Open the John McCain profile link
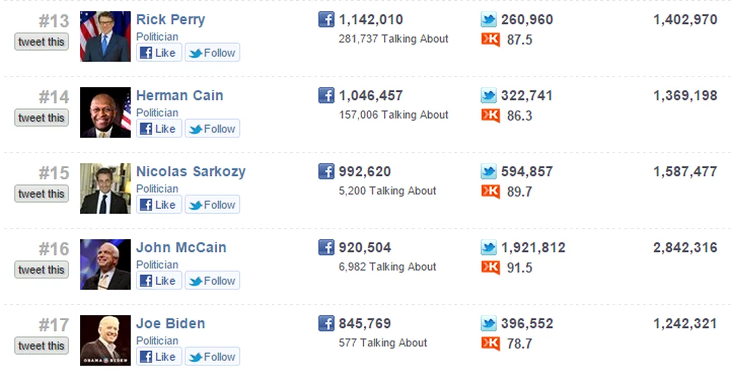 [x=181, y=248]
